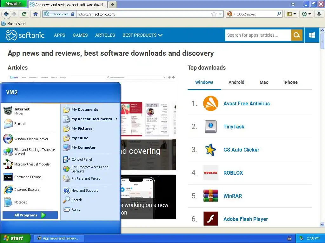Viewport: 325px width, 243px height.
Task: Click in the browser address bar
Action: (x=143, y=14)
